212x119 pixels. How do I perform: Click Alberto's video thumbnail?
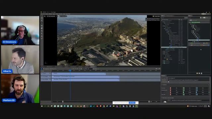click(x=20, y=59)
